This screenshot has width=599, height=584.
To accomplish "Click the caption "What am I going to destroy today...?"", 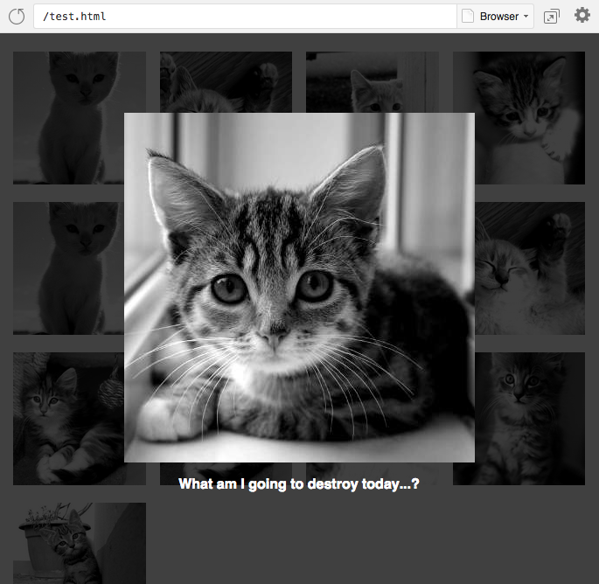I will [x=299, y=484].
